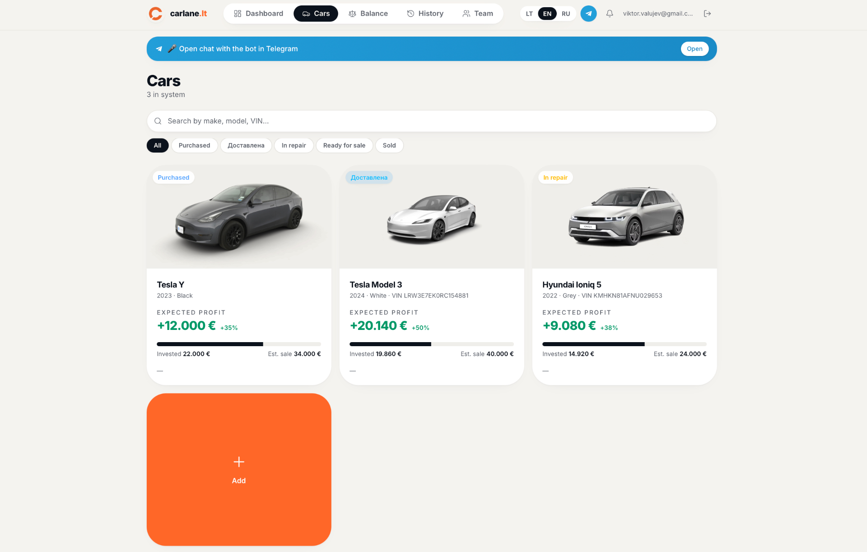Filter cars by All
Screen dimensions: 867x552
[x=158, y=145]
